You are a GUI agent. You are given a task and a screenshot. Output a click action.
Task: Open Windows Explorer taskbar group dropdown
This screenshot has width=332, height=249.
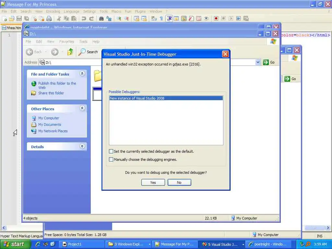click(149, 244)
